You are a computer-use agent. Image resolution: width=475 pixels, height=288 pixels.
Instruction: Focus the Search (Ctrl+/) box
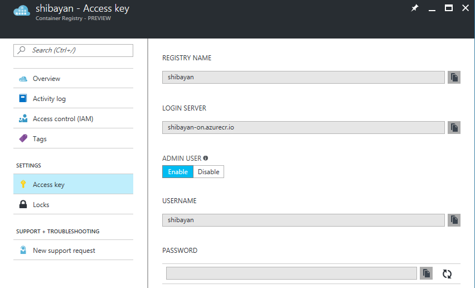73,50
